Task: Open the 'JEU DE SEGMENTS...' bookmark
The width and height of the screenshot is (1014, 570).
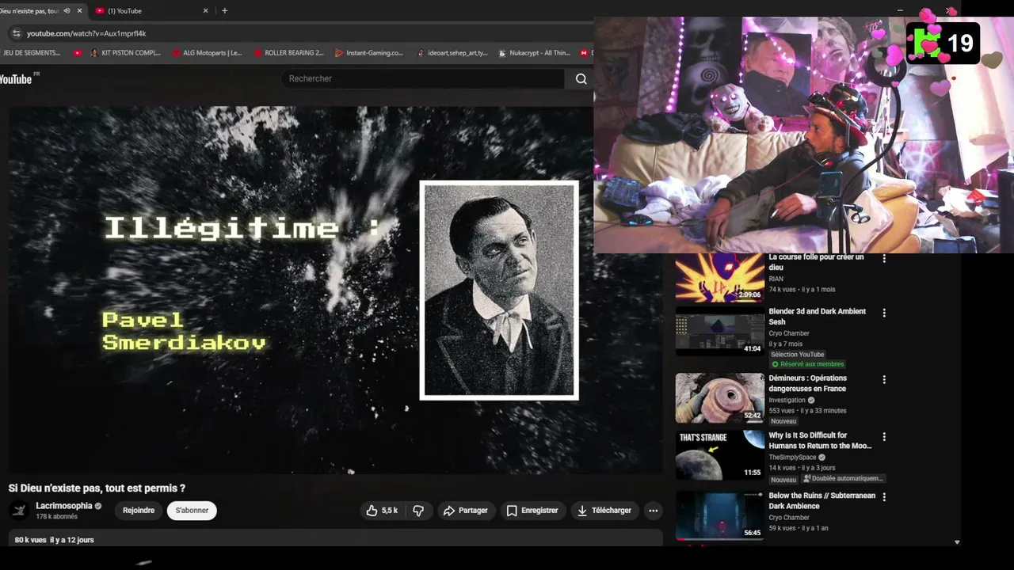Action: pos(32,53)
